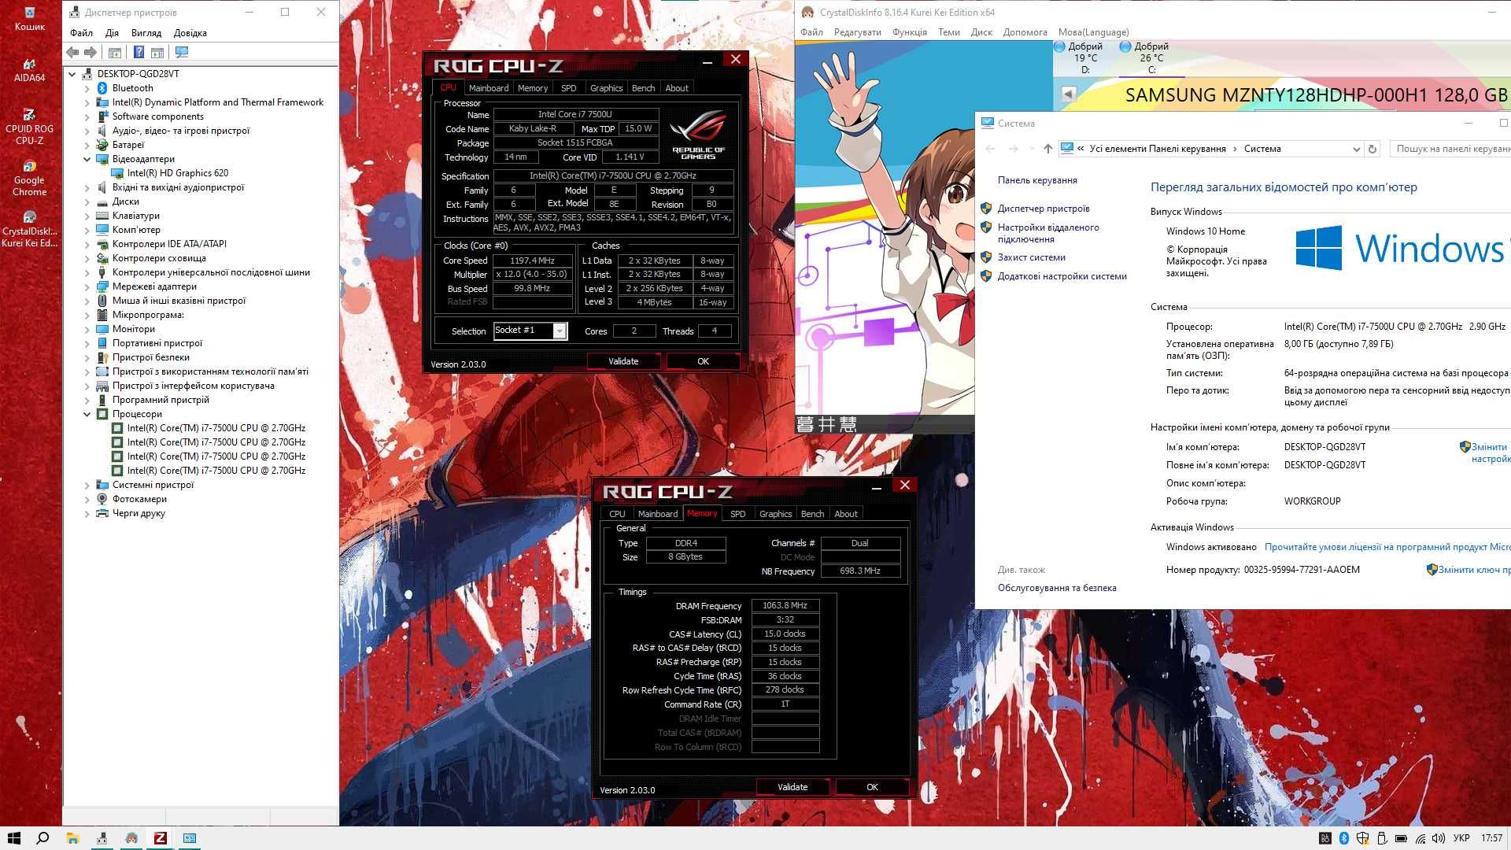
Task: Click the refresh button beside System address bar
Action: coord(1372,149)
